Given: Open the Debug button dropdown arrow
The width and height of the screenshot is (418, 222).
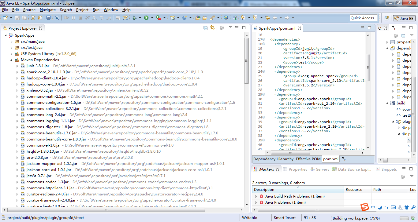Looking at the screenshot, I should (140, 18).
